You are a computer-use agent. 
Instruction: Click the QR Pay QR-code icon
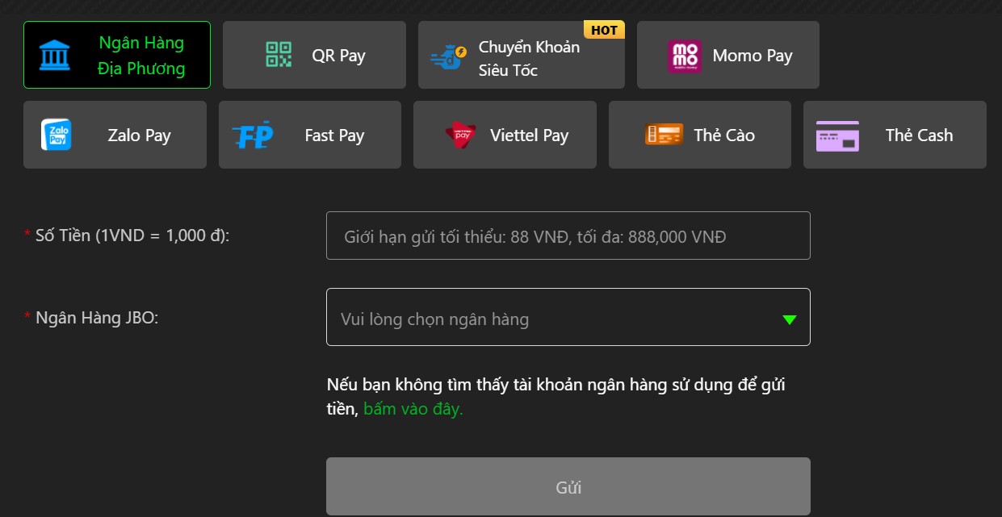(278, 54)
